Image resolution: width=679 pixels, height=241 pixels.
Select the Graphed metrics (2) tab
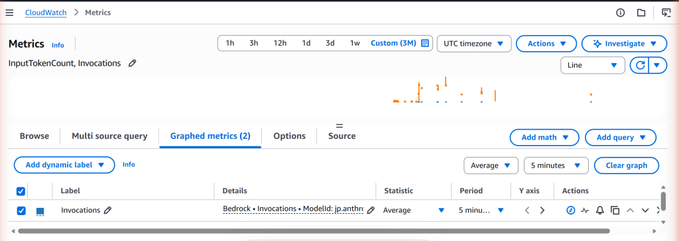click(210, 136)
